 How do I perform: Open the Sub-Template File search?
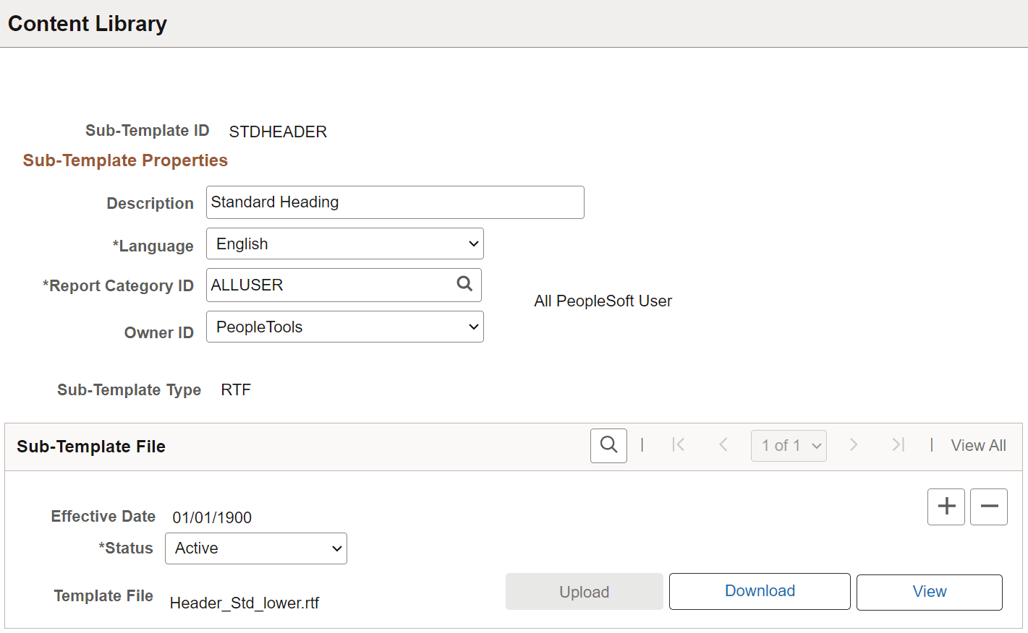coord(608,445)
